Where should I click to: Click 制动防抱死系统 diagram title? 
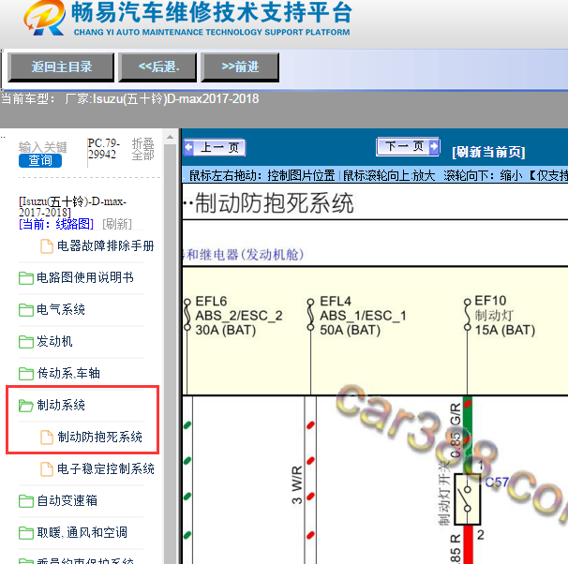[275, 202]
